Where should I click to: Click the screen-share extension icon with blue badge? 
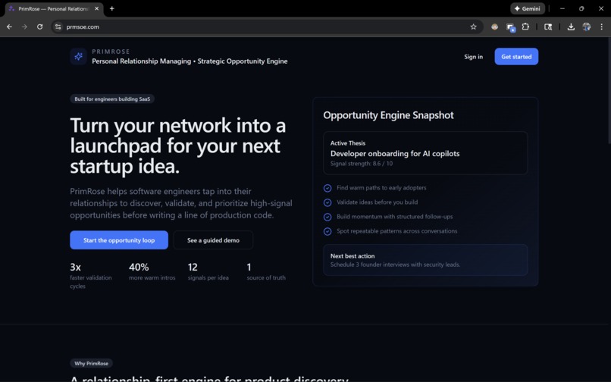pos(510,27)
